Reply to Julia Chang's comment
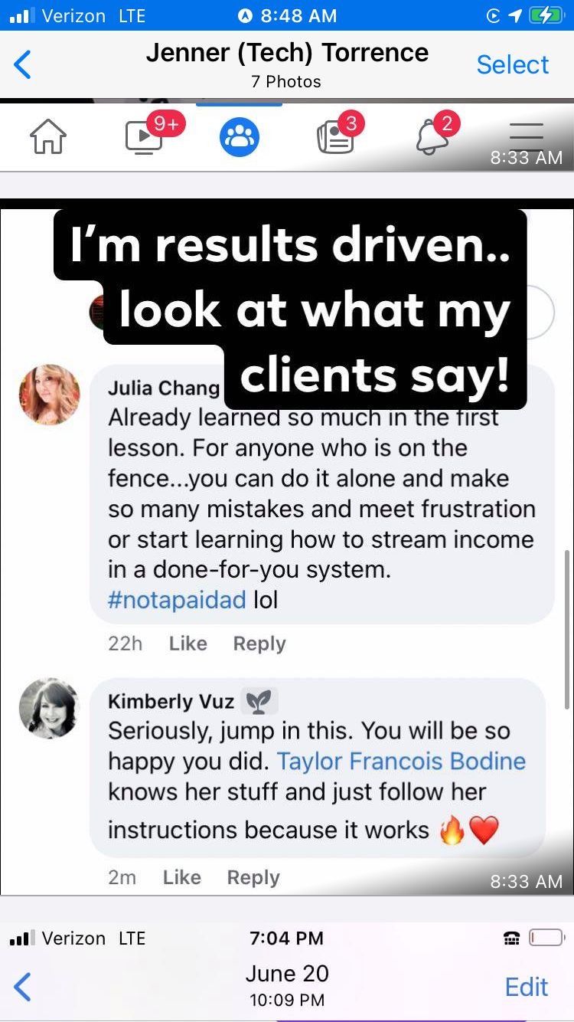This screenshot has width=574, height=1022. [259, 644]
